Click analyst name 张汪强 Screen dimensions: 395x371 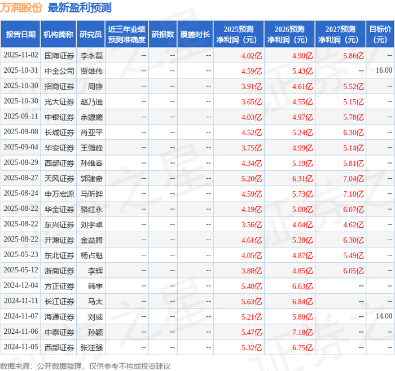point(91,347)
